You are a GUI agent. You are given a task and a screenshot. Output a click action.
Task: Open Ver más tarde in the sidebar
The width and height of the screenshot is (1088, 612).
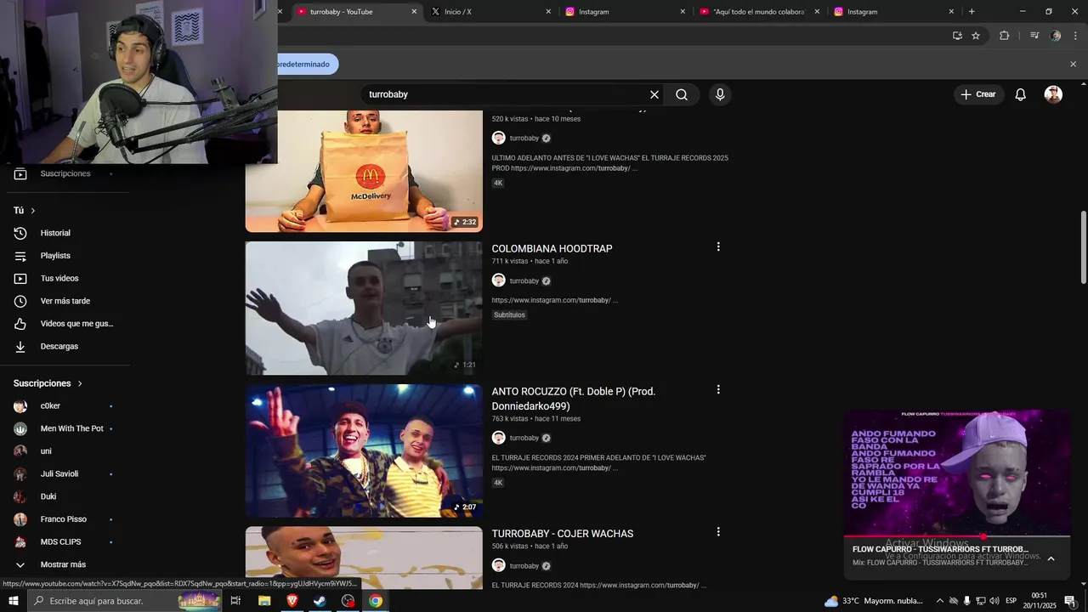click(65, 301)
